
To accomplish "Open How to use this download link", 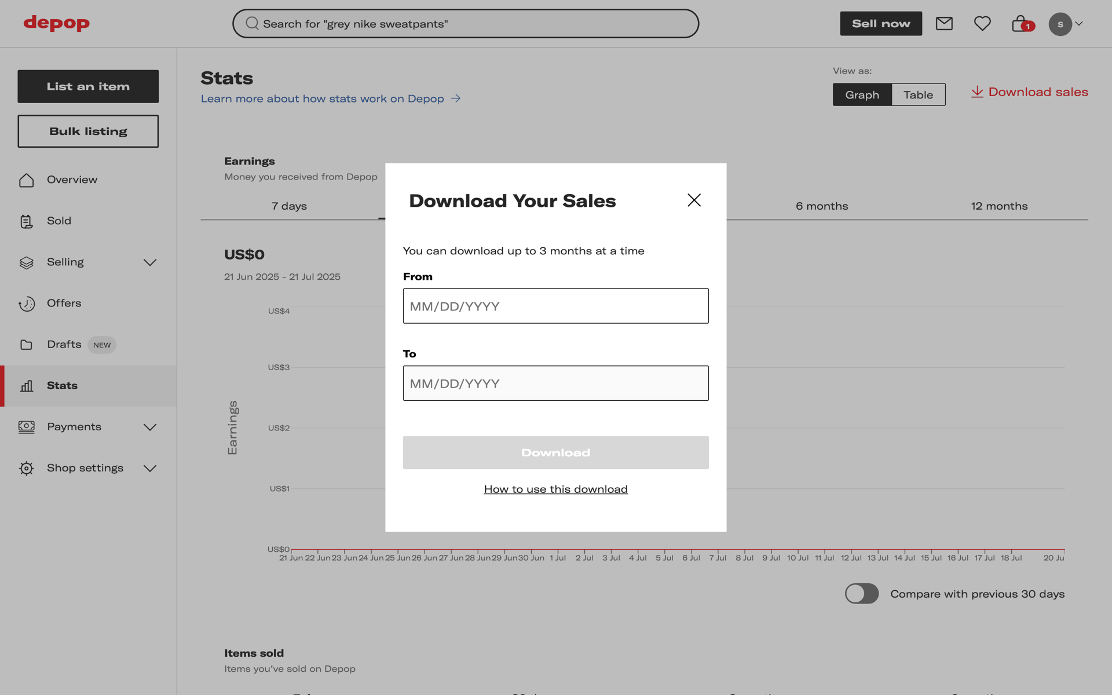I will (555, 489).
